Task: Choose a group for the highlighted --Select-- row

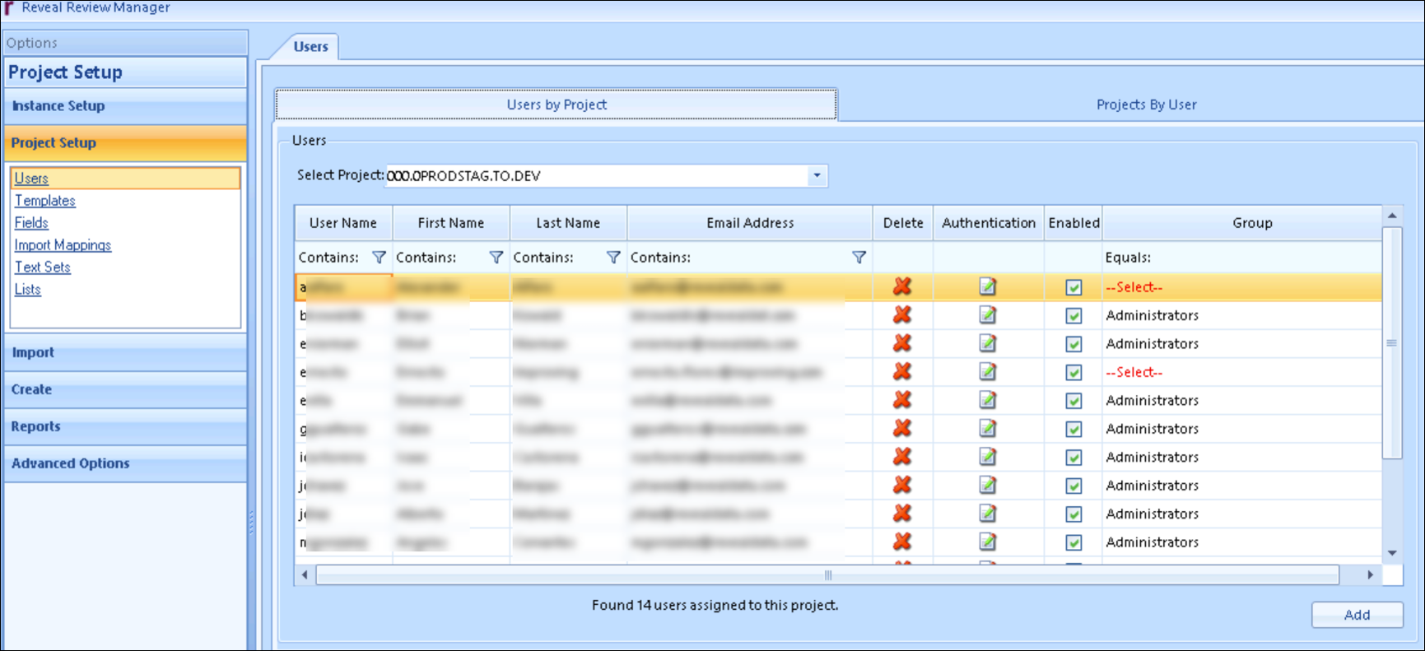Action: 1241,287
